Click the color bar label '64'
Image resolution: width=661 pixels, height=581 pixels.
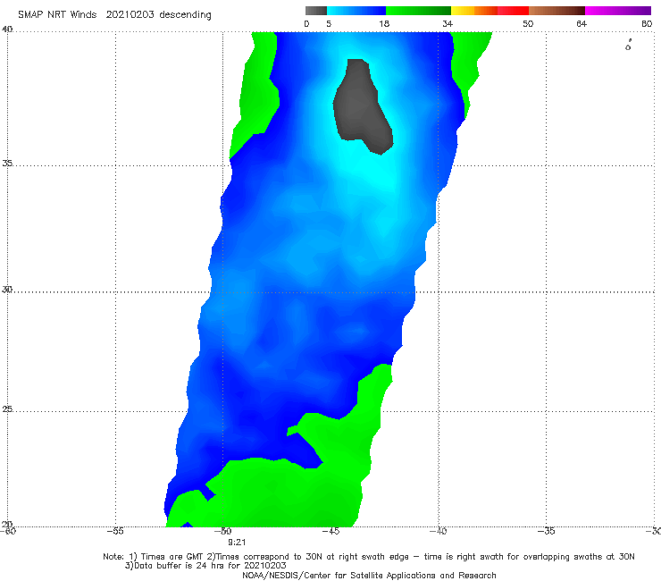[x=582, y=24]
